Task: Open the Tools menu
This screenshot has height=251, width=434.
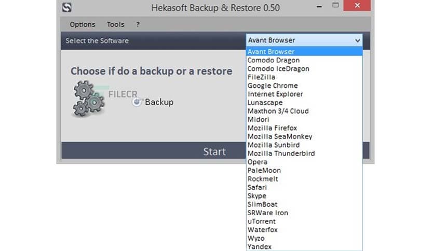Action: pos(115,24)
